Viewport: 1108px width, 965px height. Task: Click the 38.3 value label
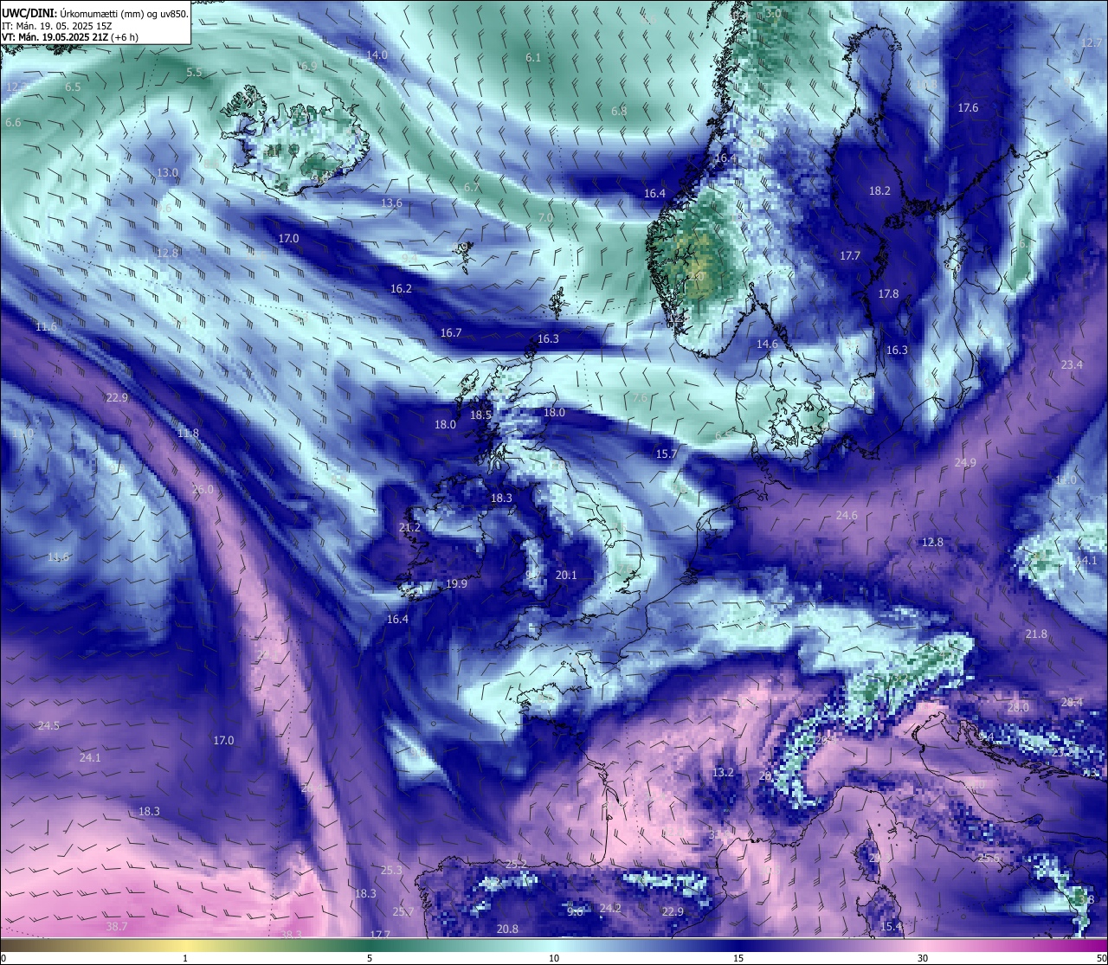tap(292, 934)
